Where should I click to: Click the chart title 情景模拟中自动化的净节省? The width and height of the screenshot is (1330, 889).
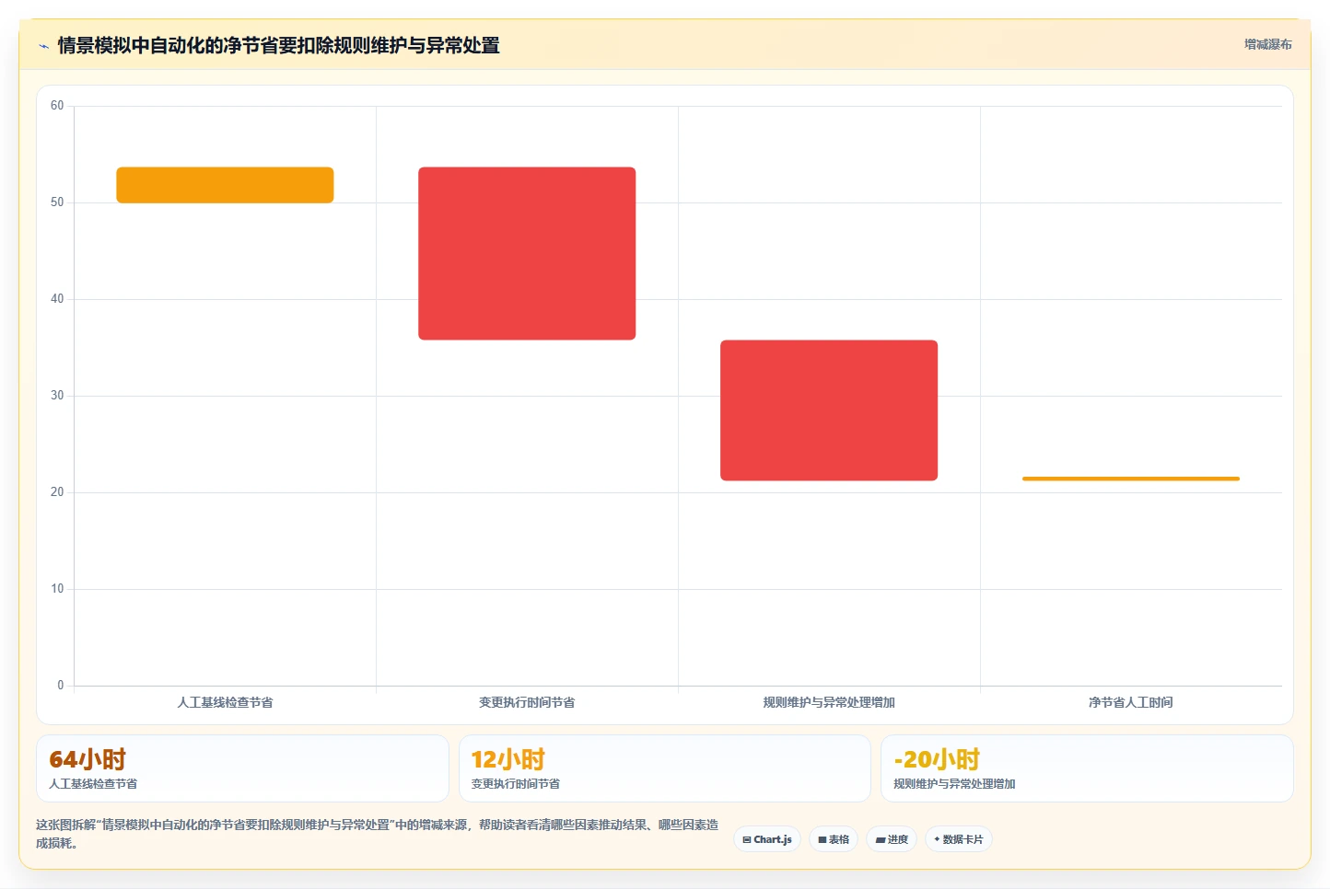pos(278,45)
